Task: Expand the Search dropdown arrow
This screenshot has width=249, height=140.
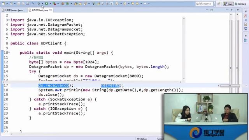Action: (x=89, y=3)
